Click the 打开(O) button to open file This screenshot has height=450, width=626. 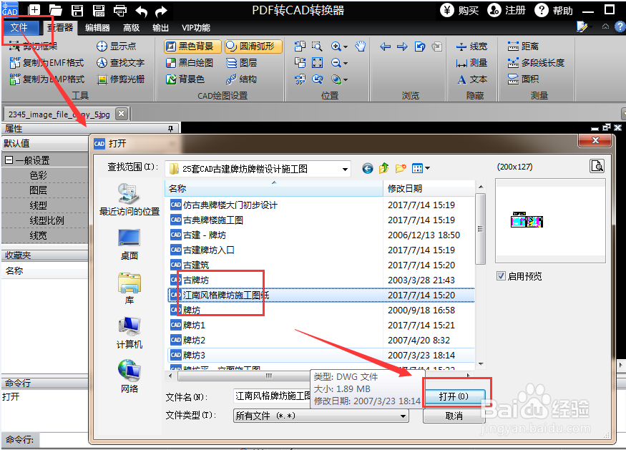pyautogui.click(x=456, y=394)
